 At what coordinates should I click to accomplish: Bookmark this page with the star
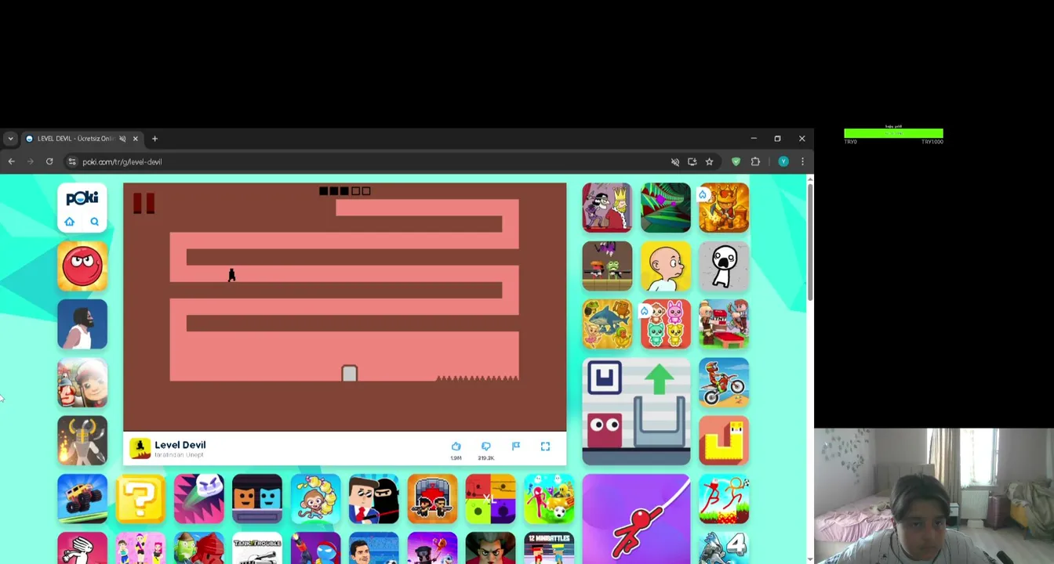[709, 161]
